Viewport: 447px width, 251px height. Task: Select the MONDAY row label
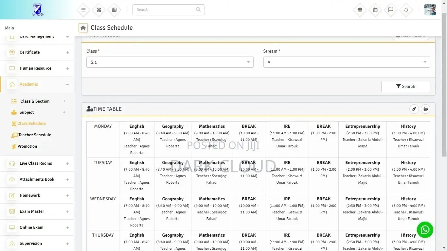click(103, 126)
